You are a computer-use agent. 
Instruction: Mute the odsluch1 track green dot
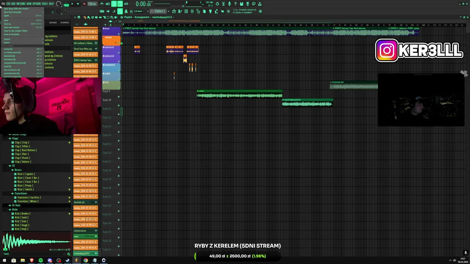pos(119,53)
